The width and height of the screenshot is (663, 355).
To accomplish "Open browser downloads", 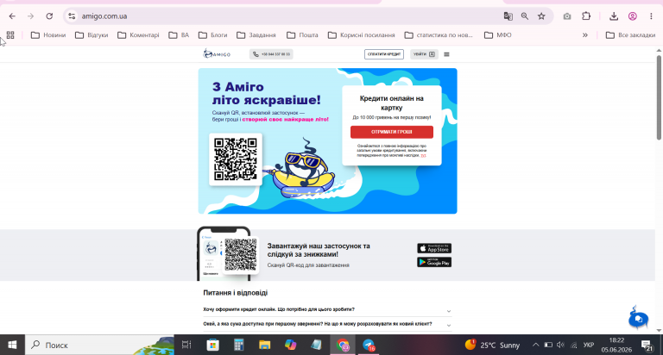I will [614, 16].
